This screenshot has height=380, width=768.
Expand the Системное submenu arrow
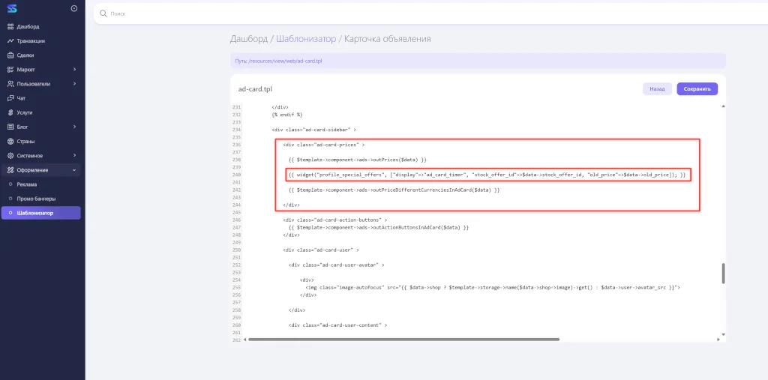pyautogui.click(x=74, y=156)
